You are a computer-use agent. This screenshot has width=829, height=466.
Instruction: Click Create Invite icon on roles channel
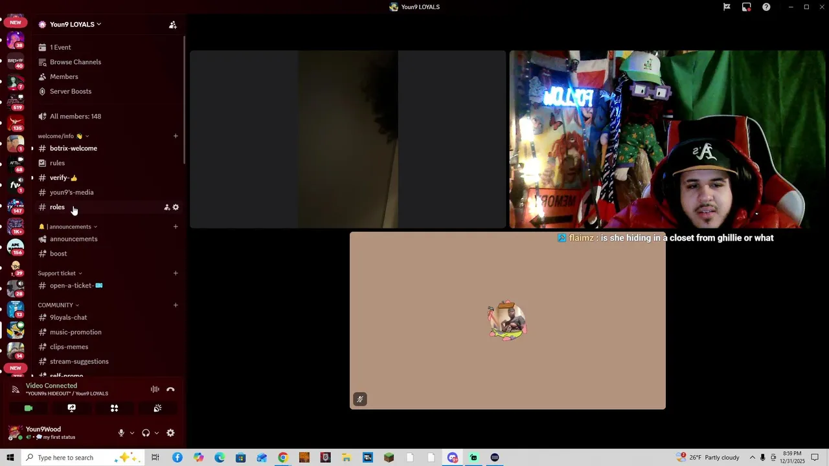[166, 207]
